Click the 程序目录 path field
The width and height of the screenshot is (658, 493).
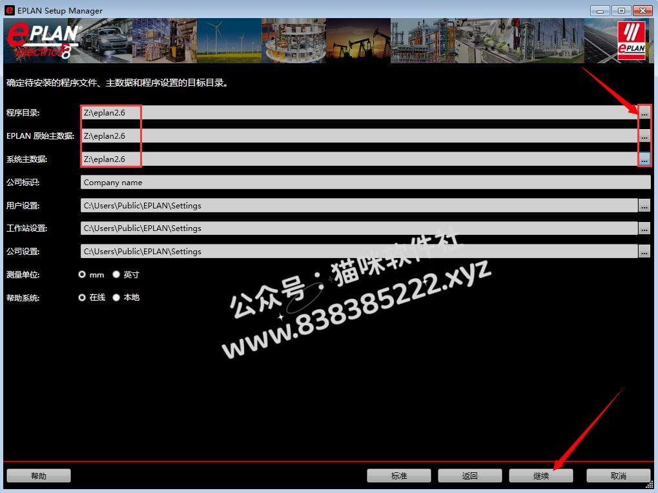[359, 113]
